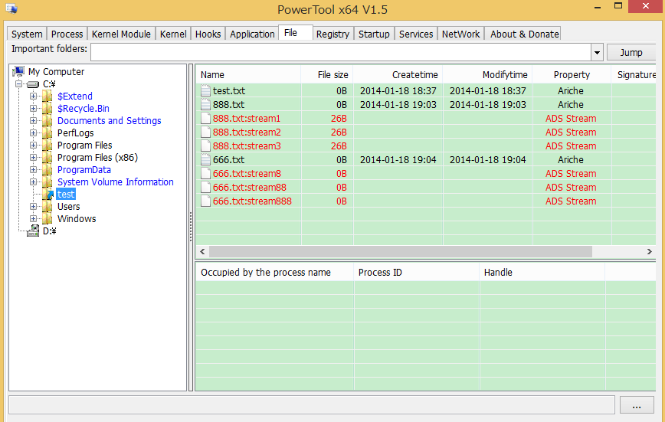Go to the Startup tab
665x422 pixels.
pos(374,34)
